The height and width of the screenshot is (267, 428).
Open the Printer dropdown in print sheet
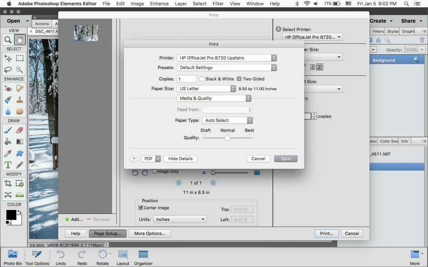coord(227,58)
